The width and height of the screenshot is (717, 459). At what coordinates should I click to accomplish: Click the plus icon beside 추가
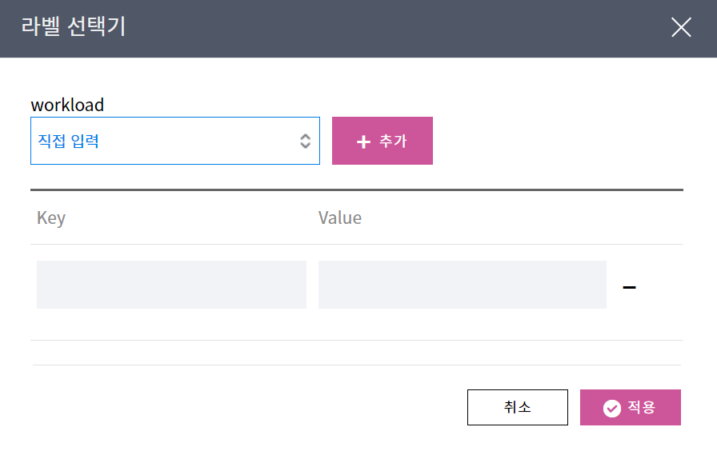tap(363, 142)
